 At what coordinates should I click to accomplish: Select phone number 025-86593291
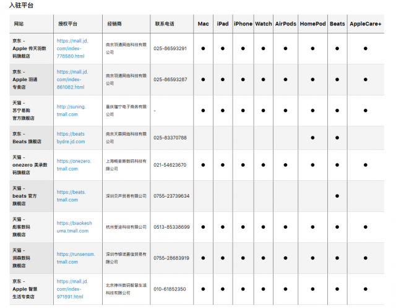(170, 48)
